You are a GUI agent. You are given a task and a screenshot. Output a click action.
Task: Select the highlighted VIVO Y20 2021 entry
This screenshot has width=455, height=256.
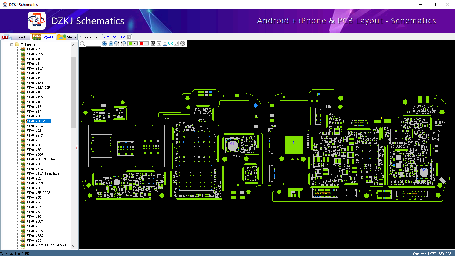point(39,121)
